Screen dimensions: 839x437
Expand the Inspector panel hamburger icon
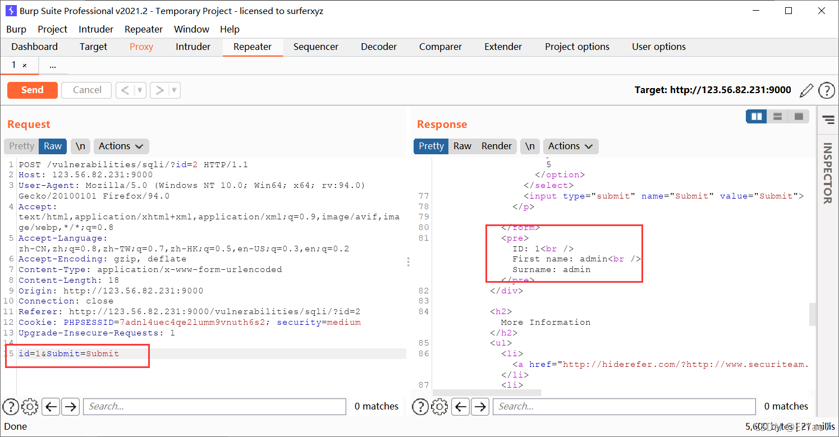point(828,119)
